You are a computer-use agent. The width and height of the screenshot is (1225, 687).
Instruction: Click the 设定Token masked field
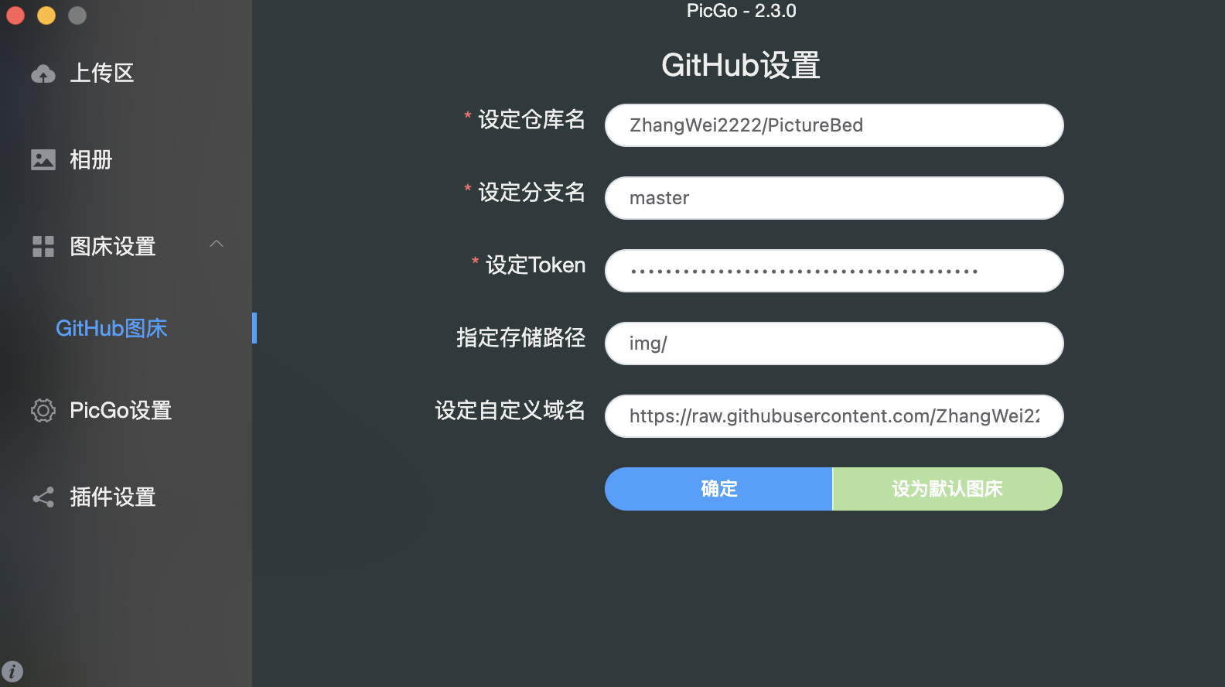coord(834,271)
